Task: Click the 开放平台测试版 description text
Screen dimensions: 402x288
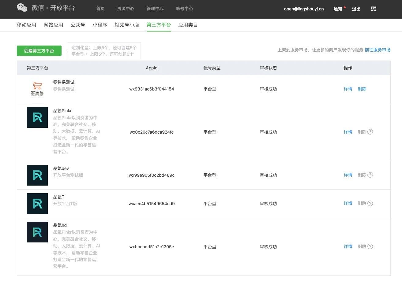Action: [68, 175]
